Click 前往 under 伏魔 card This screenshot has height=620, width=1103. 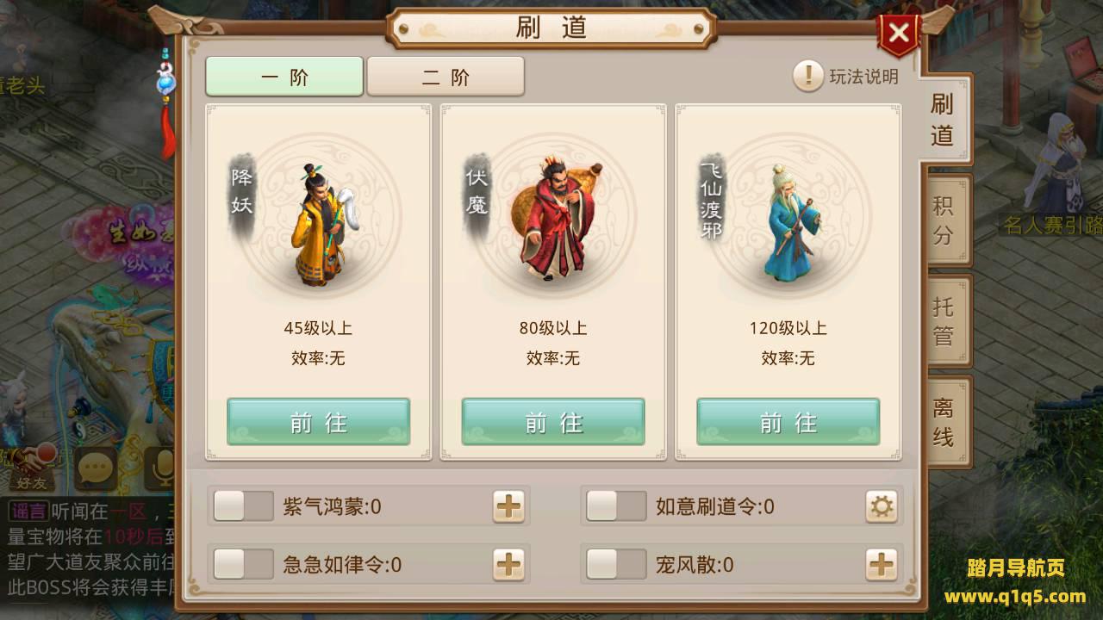pos(553,422)
